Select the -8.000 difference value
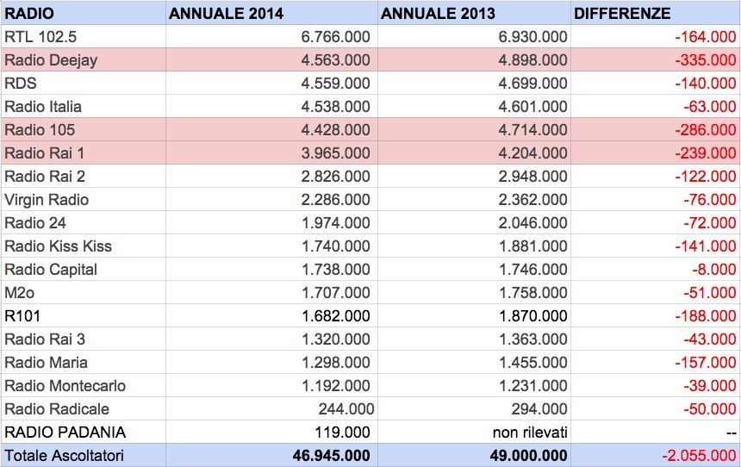The width and height of the screenshot is (741, 467). (x=714, y=270)
